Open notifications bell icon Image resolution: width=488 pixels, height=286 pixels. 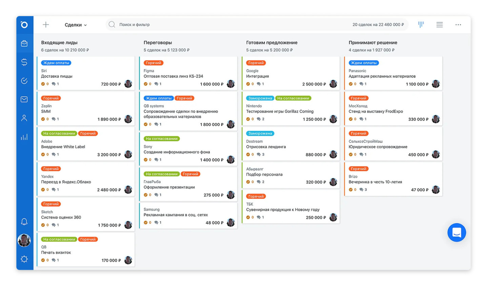click(x=24, y=222)
